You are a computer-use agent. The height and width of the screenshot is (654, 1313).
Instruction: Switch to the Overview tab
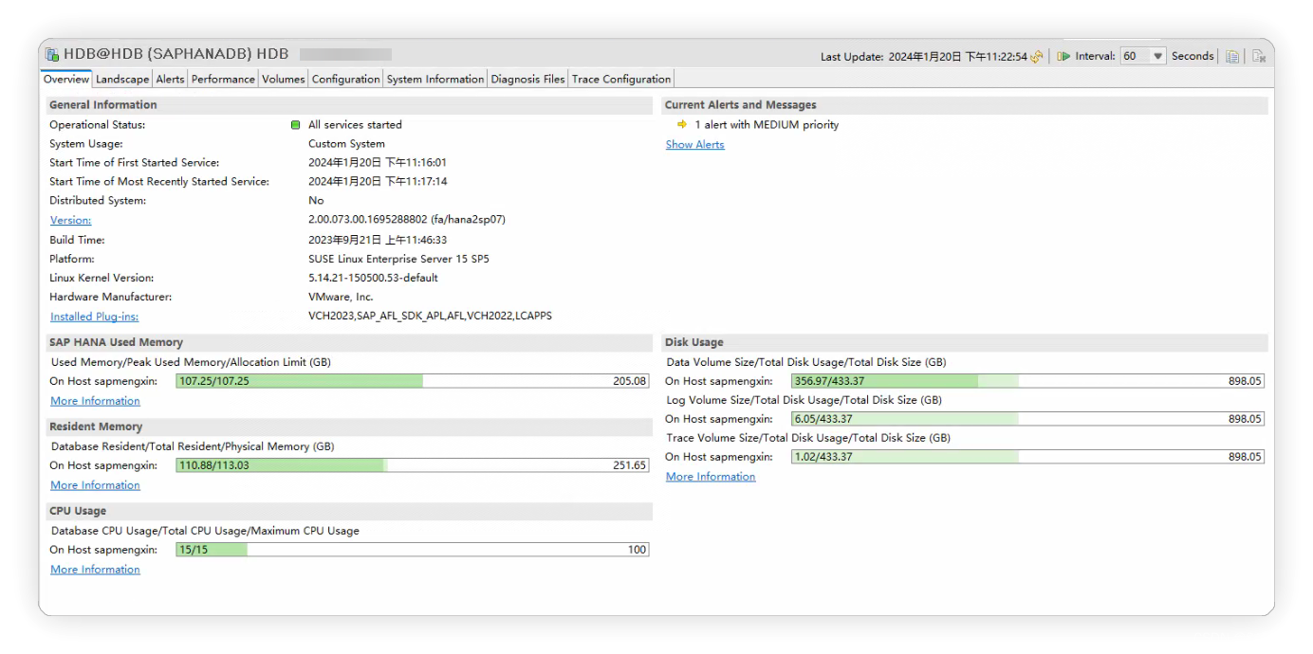pyautogui.click(x=66, y=79)
